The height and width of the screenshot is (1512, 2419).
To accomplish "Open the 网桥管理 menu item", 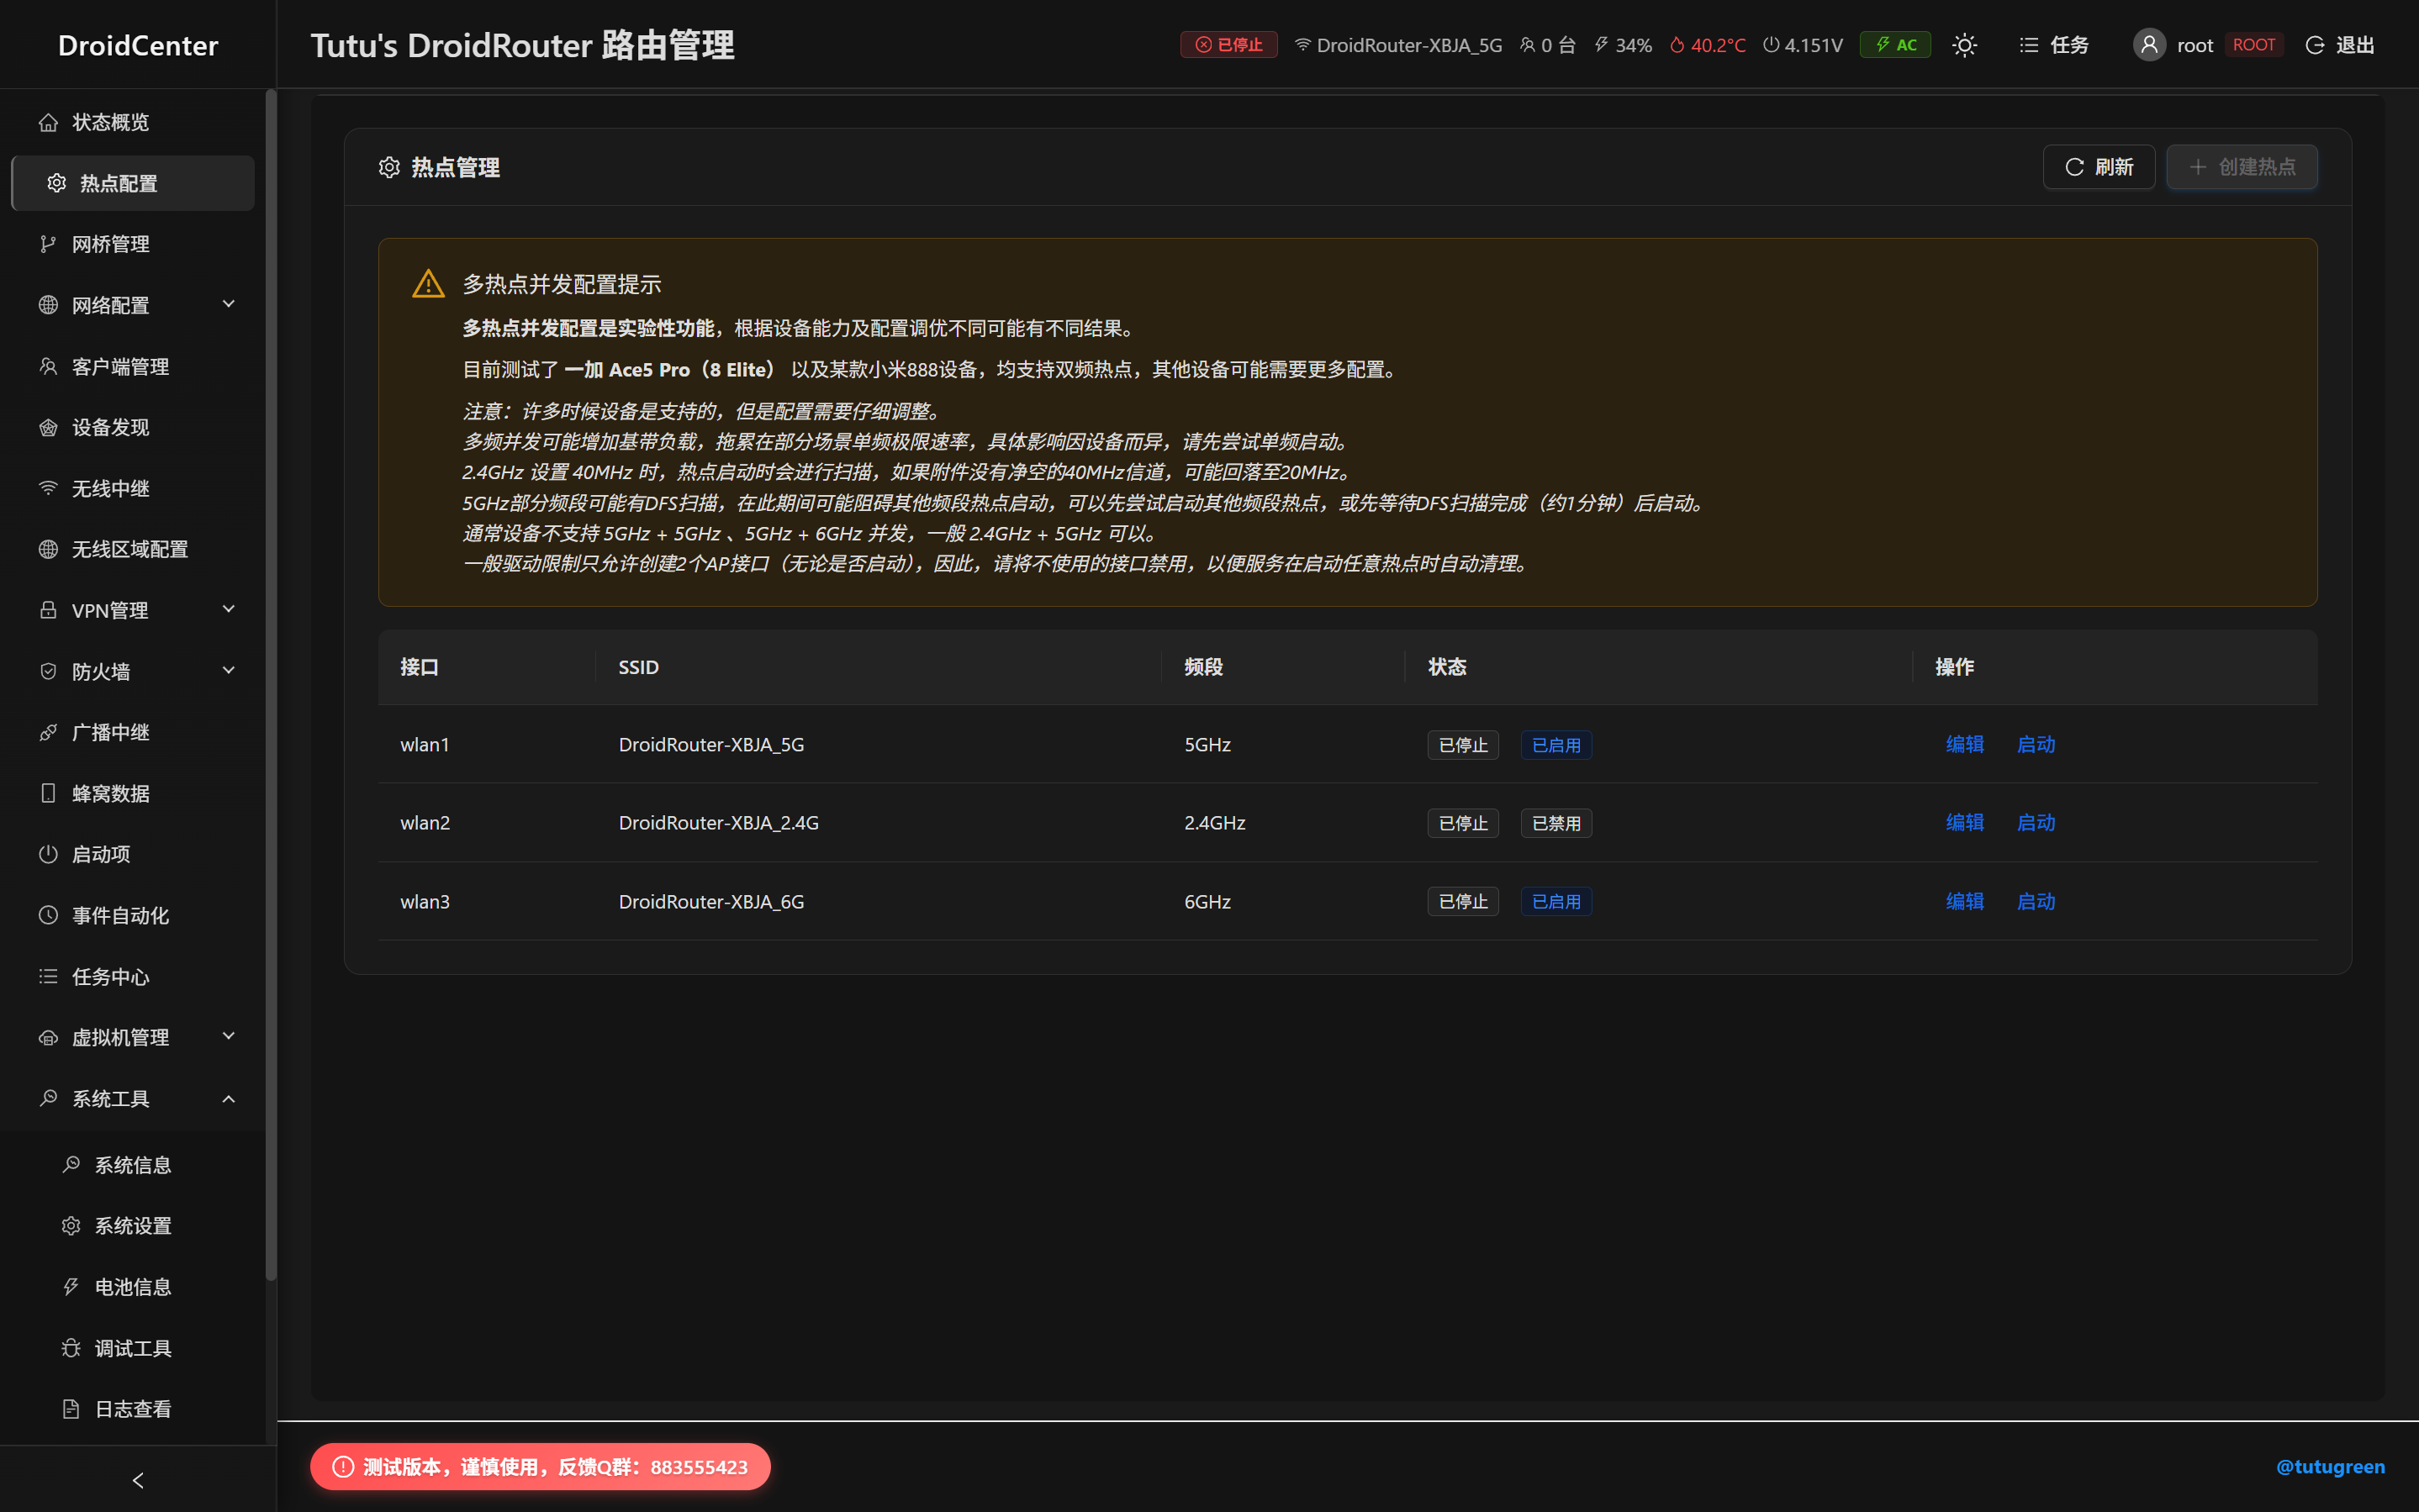I will pyautogui.click(x=111, y=244).
